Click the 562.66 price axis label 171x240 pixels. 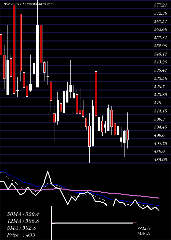[x=160, y=29]
